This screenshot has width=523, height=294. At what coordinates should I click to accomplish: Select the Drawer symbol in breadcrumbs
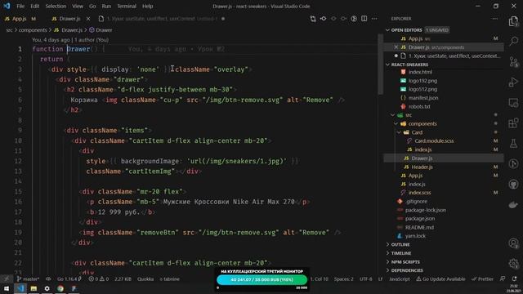(x=101, y=30)
